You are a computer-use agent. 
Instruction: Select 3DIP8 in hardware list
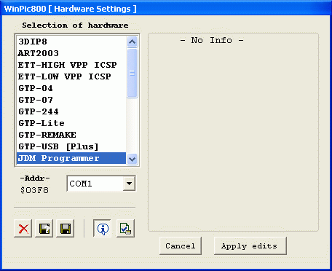pos(71,42)
